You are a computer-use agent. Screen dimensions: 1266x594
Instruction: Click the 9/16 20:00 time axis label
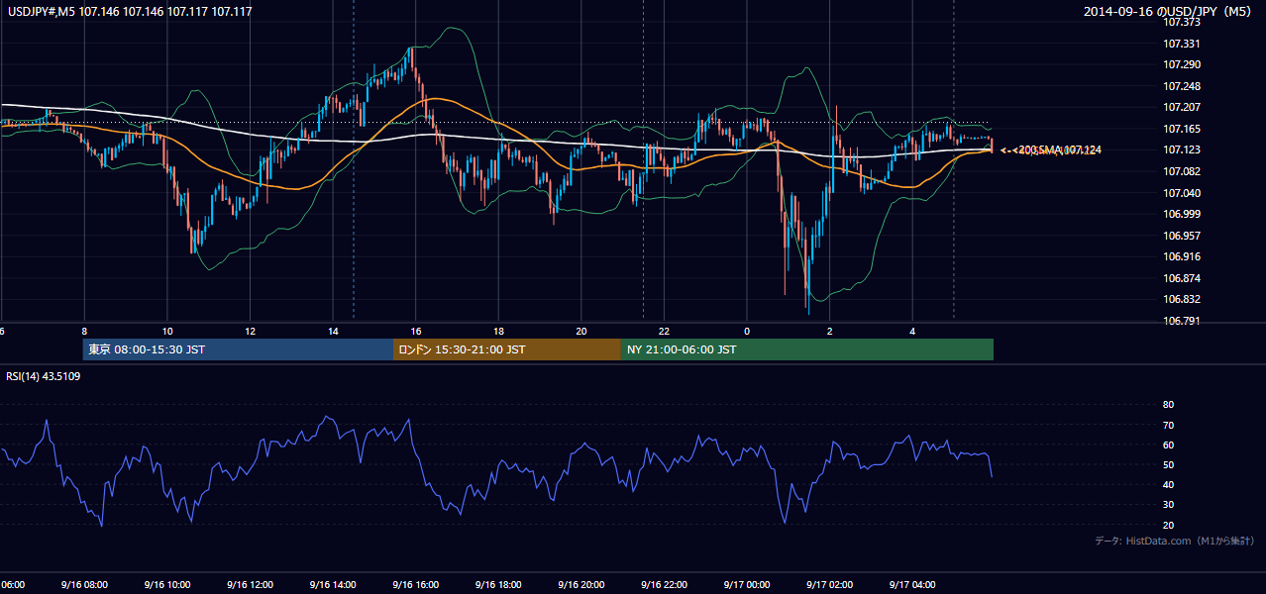(580, 585)
